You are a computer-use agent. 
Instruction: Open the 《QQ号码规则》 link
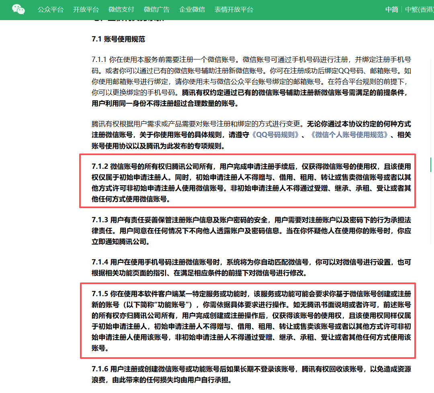coord(275,135)
